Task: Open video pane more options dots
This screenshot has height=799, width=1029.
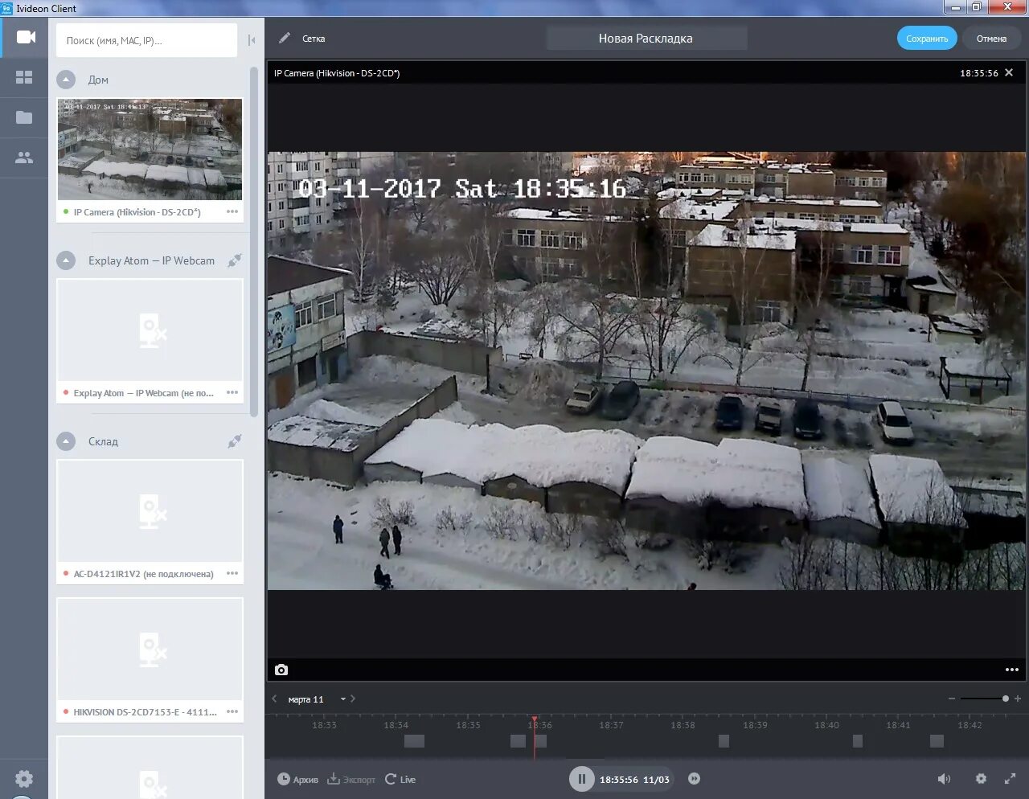Action: point(1012,670)
